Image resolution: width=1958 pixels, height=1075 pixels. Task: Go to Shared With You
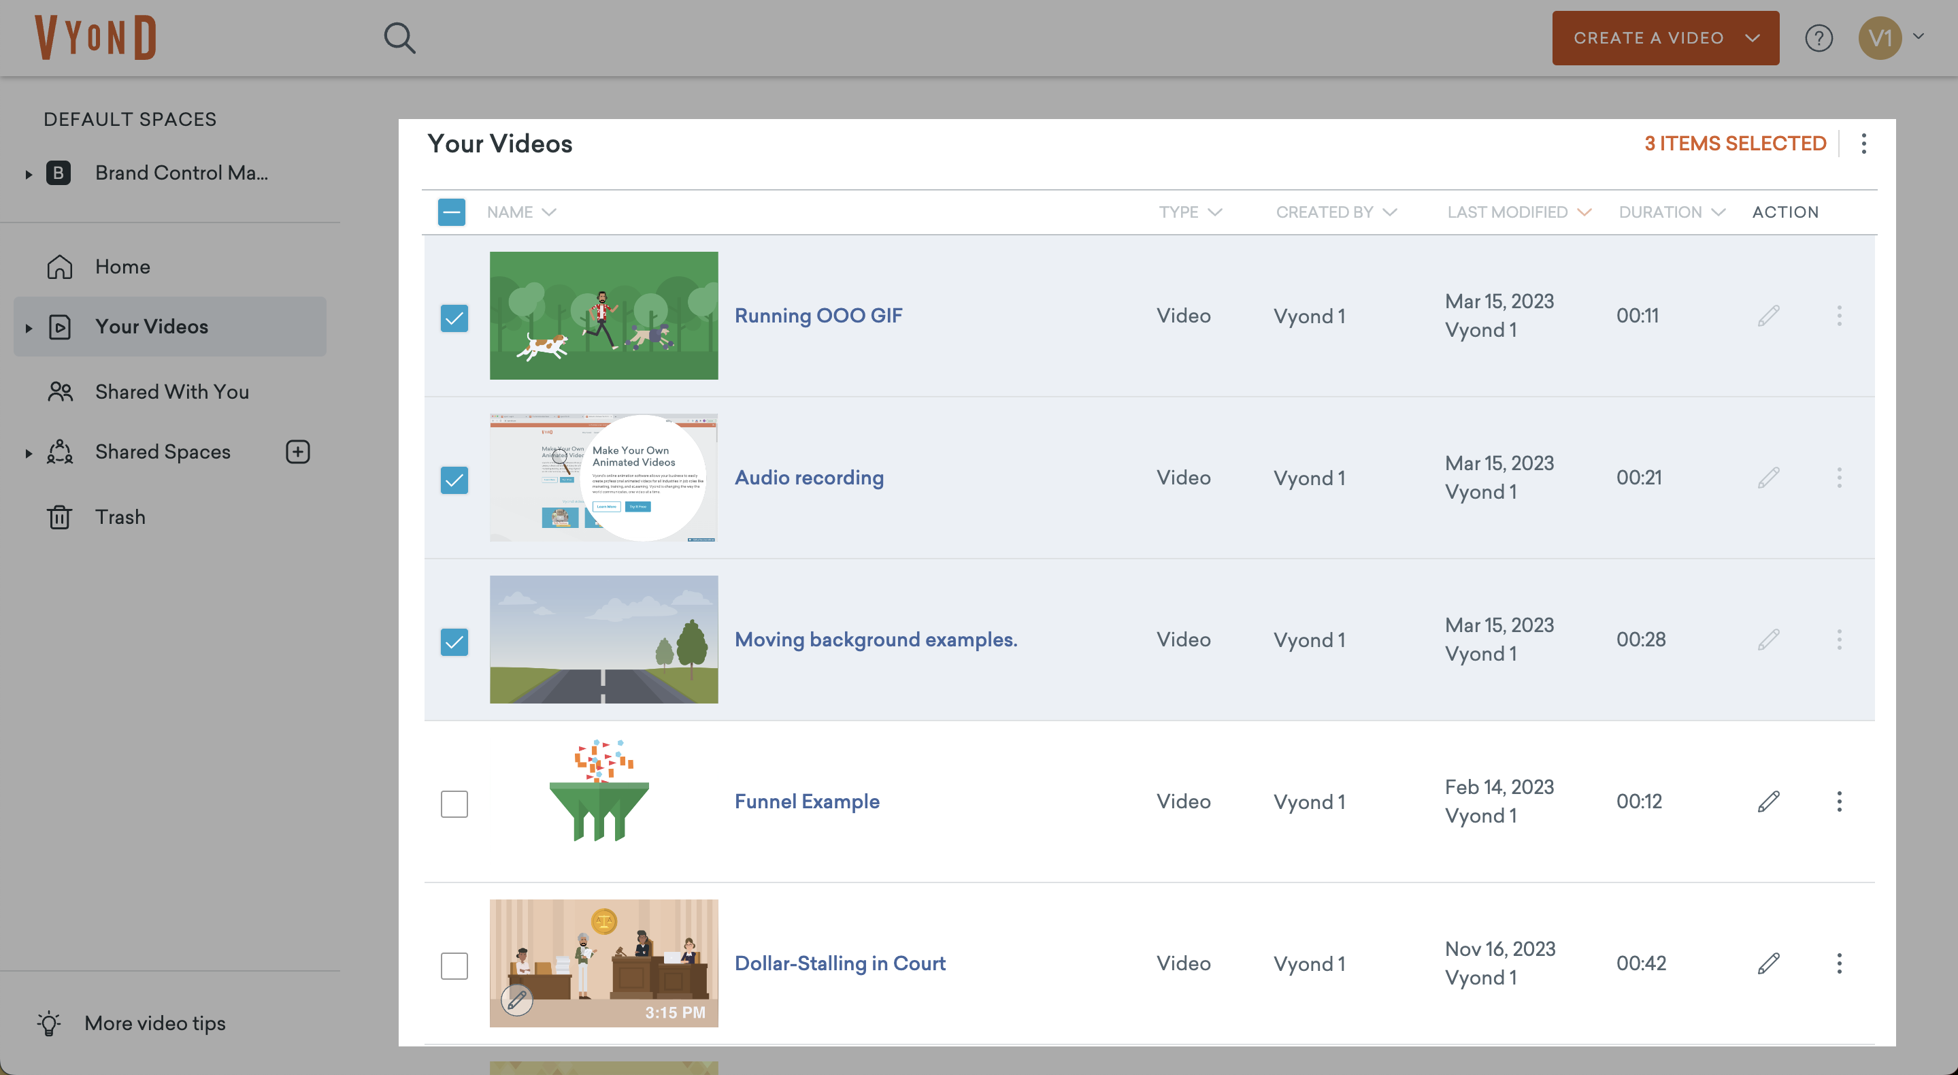(x=171, y=391)
